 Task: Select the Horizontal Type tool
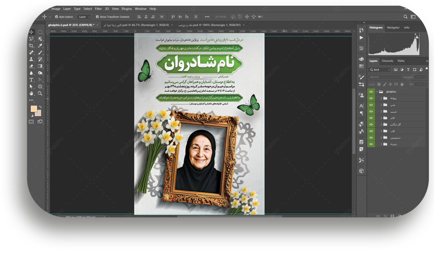[x=31, y=79]
